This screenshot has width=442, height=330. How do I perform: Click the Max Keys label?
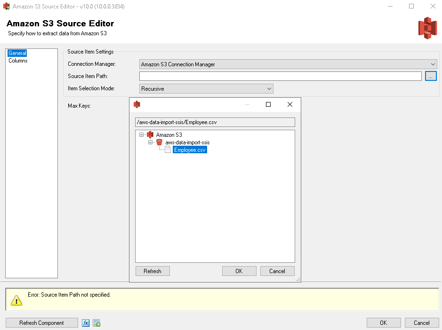tap(79, 106)
